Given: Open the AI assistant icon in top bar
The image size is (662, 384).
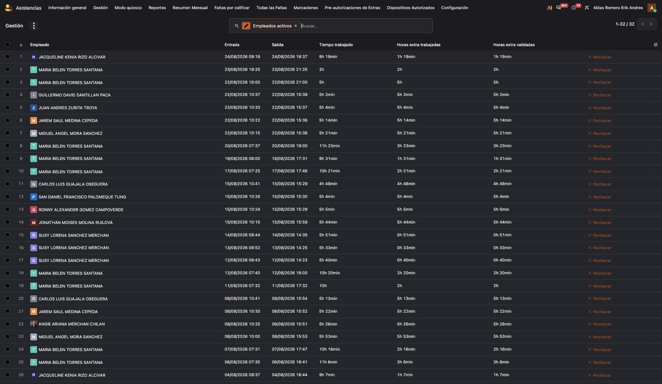Looking at the screenshot, I should click(549, 8).
